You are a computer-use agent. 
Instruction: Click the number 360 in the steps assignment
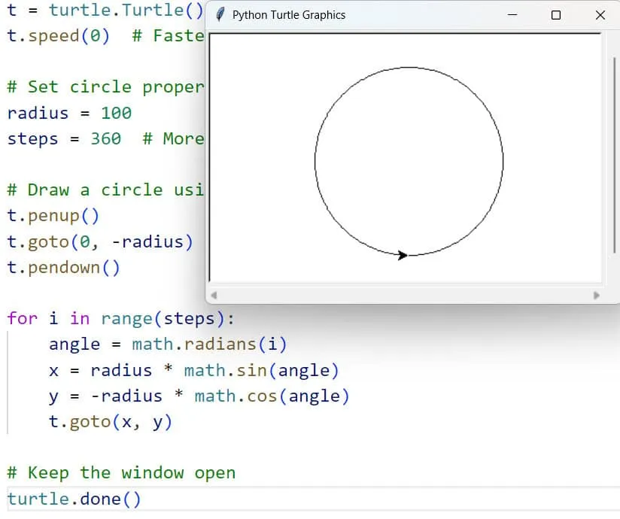pos(105,139)
